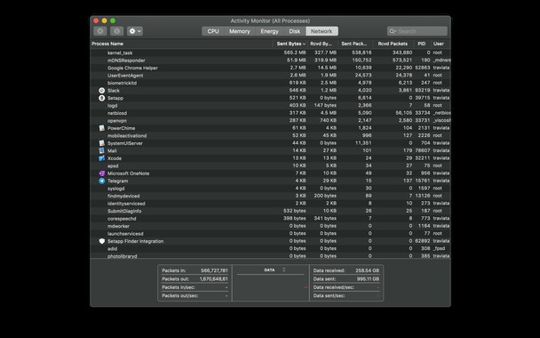Open process info inspector icon

116,31
